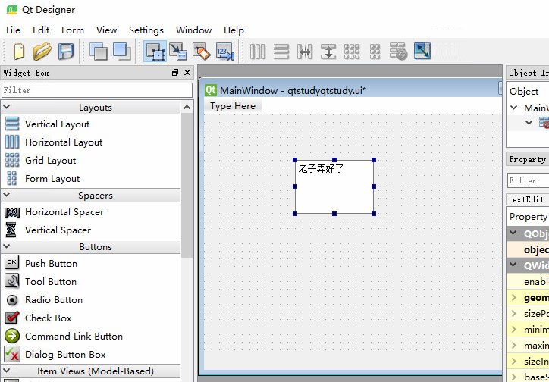Collapse the QWidget property group
549x382 pixels.
click(x=513, y=265)
